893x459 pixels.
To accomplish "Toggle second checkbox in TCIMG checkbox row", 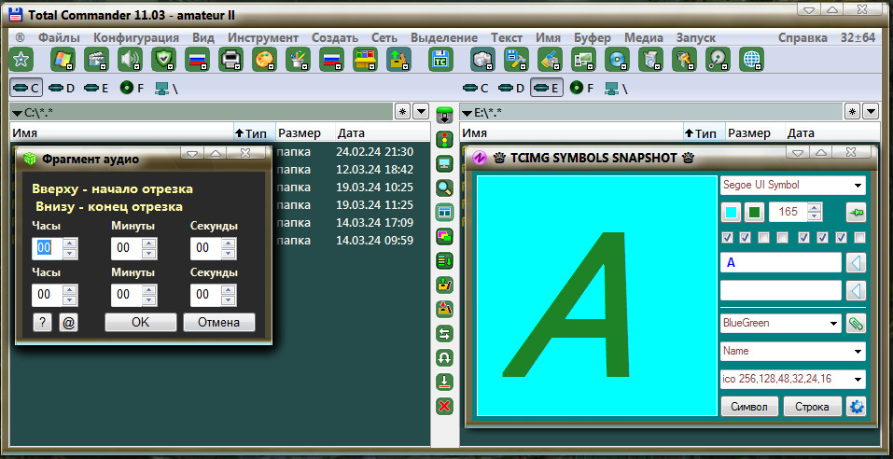I will [746, 238].
